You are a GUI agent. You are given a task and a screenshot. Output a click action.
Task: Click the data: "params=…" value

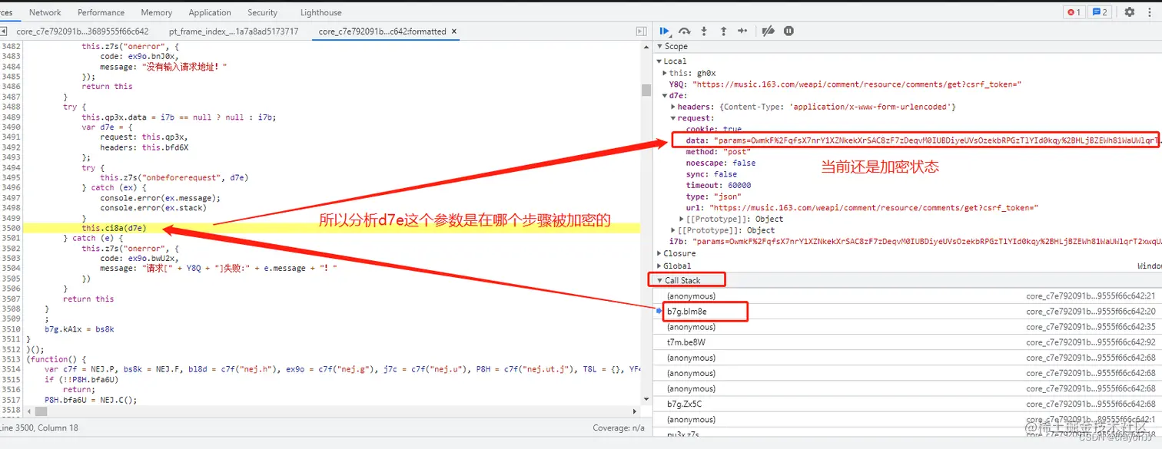(936, 141)
